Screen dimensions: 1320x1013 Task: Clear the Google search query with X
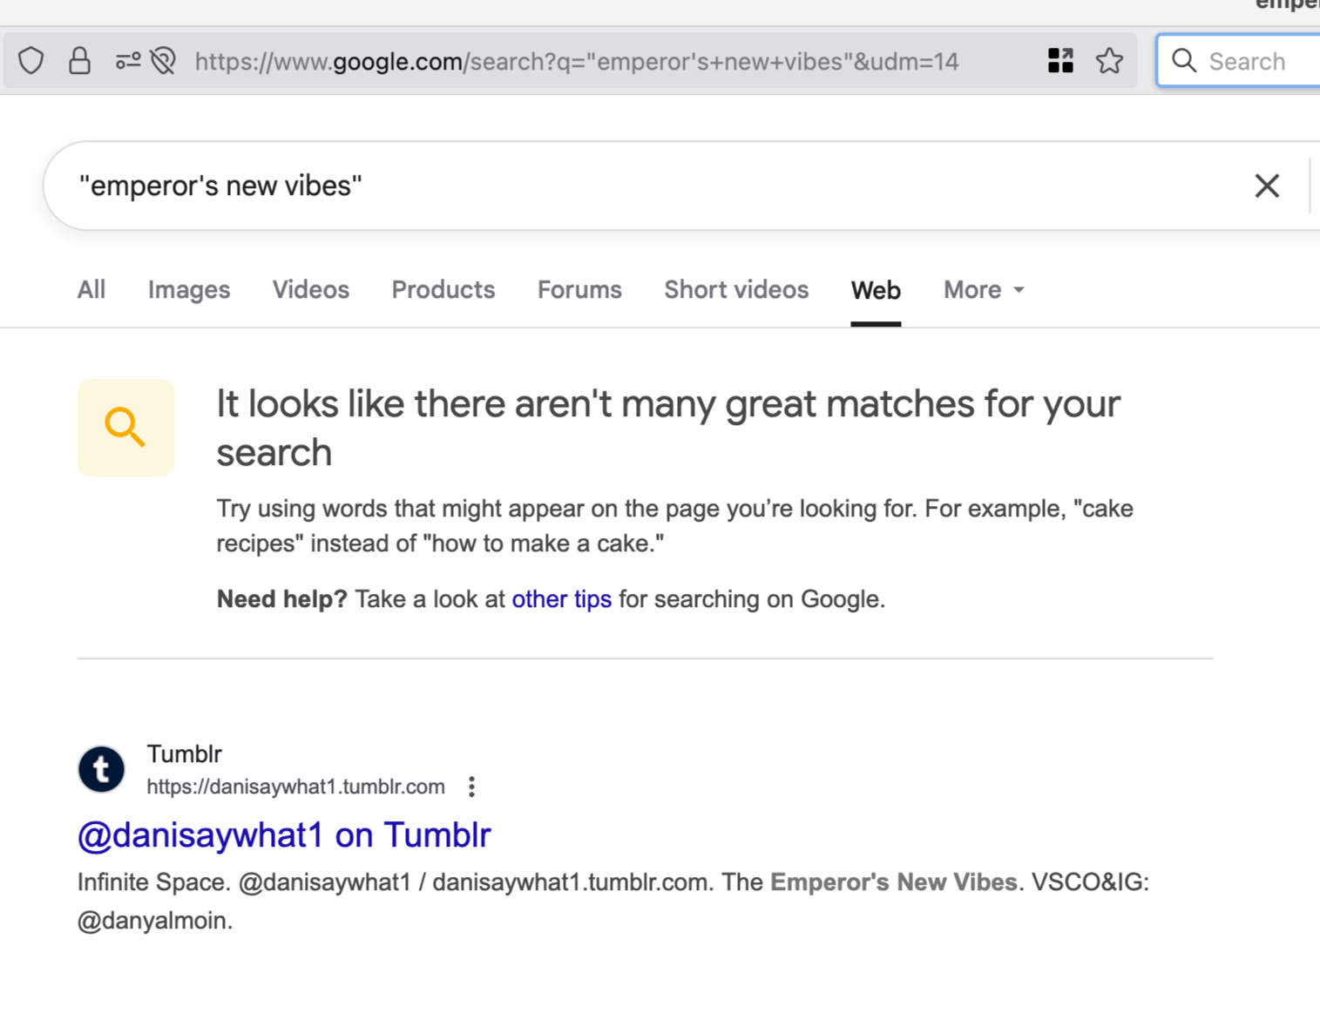click(x=1266, y=186)
